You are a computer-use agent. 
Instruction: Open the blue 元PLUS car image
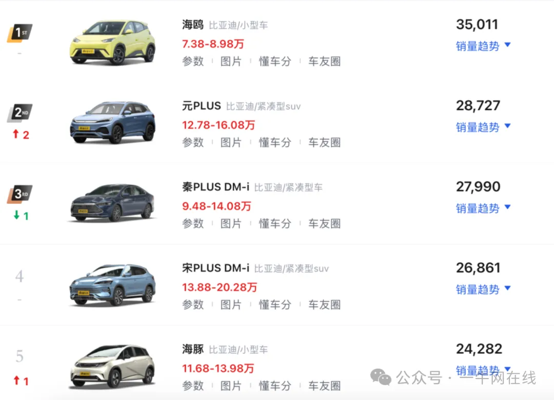(113, 122)
